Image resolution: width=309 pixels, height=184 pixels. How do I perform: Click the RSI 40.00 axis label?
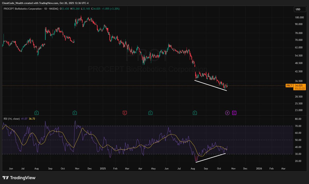(x=298, y=147)
